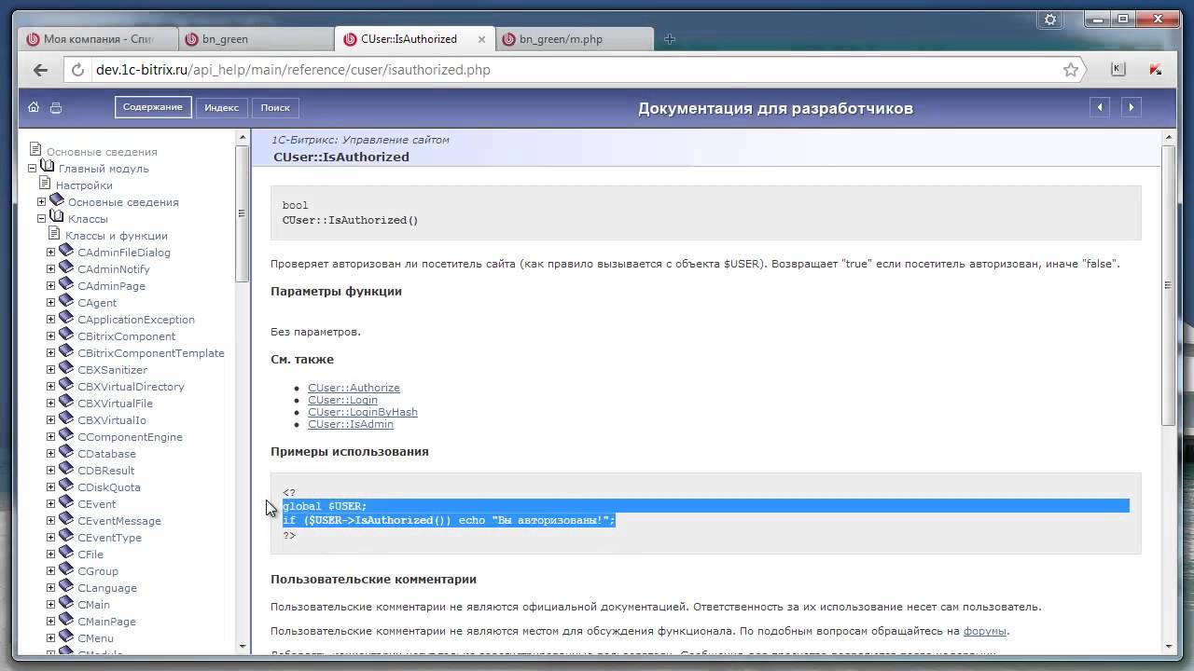Expand the CAdminPage node
The height and width of the screenshot is (671, 1194).
coord(51,286)
